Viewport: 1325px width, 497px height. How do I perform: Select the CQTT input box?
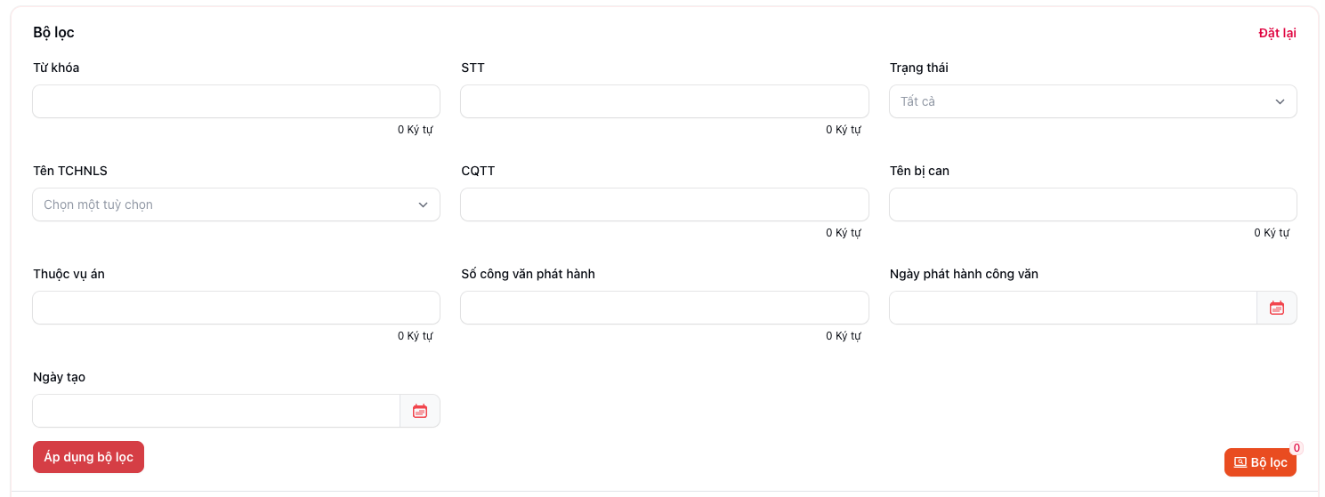click(664, 204)
